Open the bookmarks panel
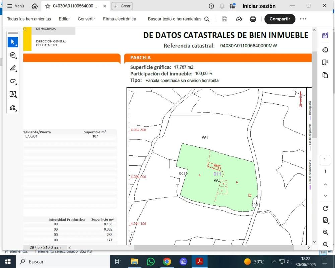The width and height of the screenshot is (335, 268). pos(325,62)
